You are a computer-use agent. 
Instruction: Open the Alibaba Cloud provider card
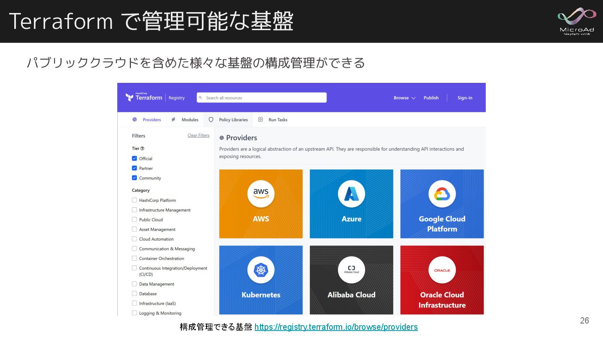click(x=351, y=280)
